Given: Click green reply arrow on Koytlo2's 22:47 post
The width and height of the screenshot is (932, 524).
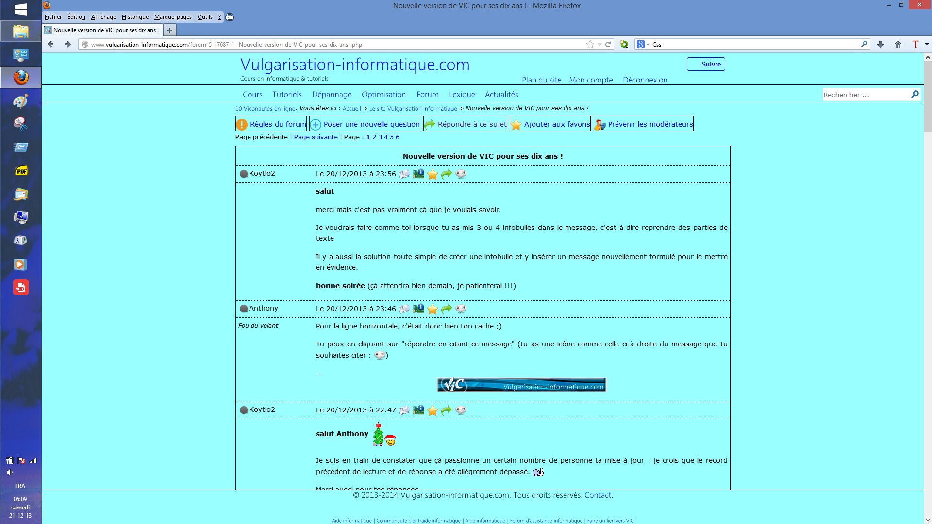Looking at the screenshot, I should click(447, 410).
